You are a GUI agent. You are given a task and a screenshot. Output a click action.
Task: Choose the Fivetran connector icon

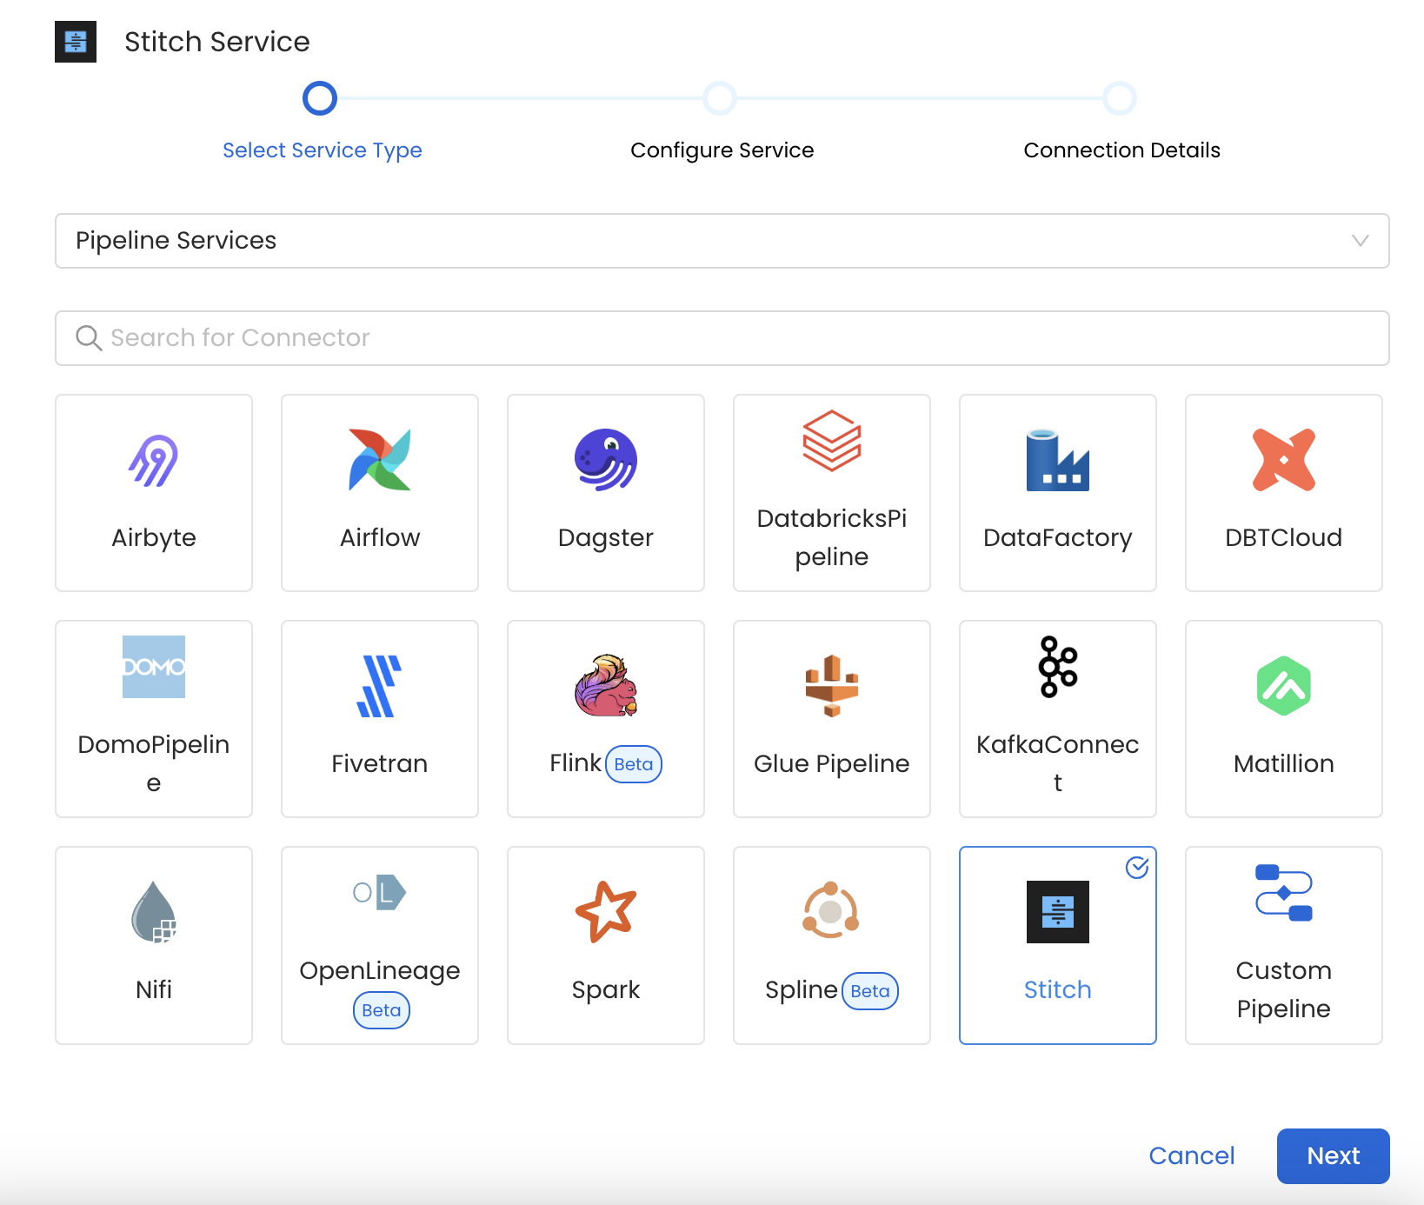tap(379, 686)
